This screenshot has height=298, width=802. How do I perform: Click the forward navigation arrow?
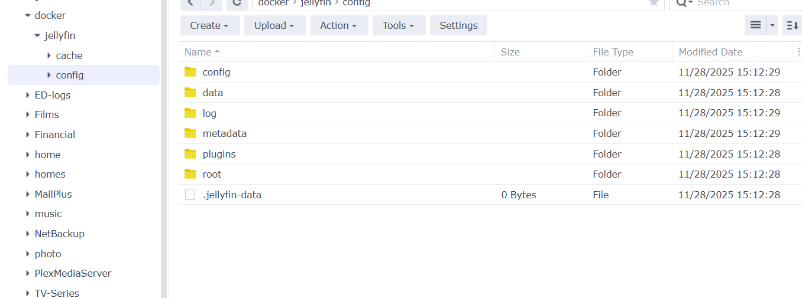(212, 4)
